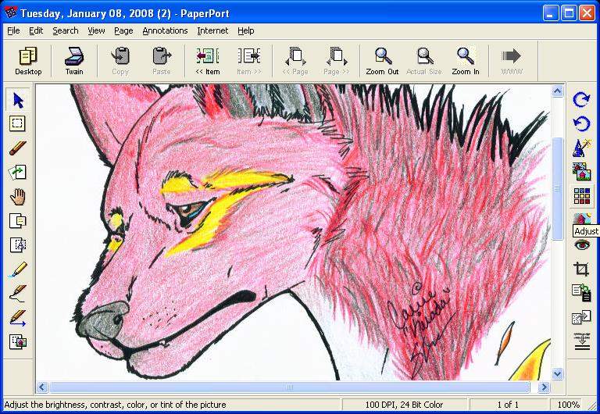Rotate the page counterclockwise
Image resolution: width=600 pixels, height=414 pixels.
(x=581, y=123)
